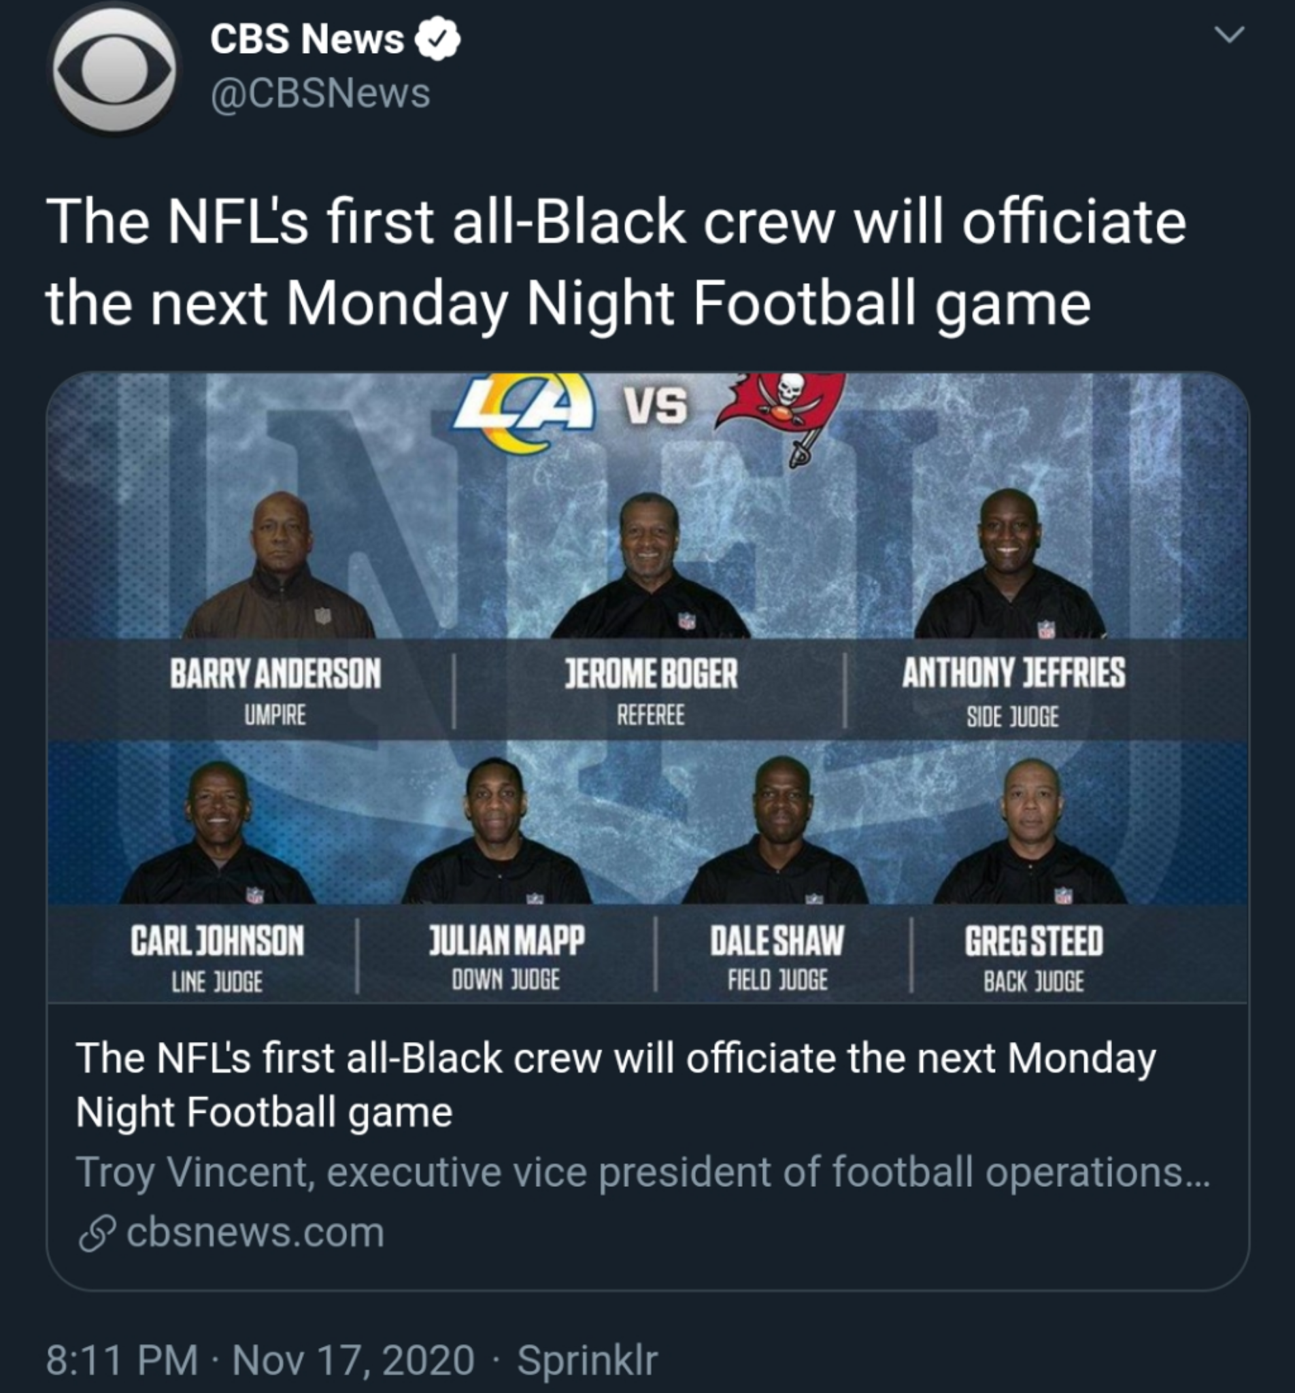The height and width of the screenshot is (1393, 1295).
Task: Select Carl Johnson line judge photo
Action: tap(218, 833)
